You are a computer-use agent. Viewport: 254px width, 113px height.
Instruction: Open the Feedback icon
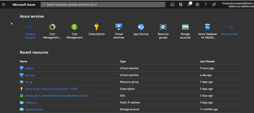pyautogui.click(x=214, y=5)
